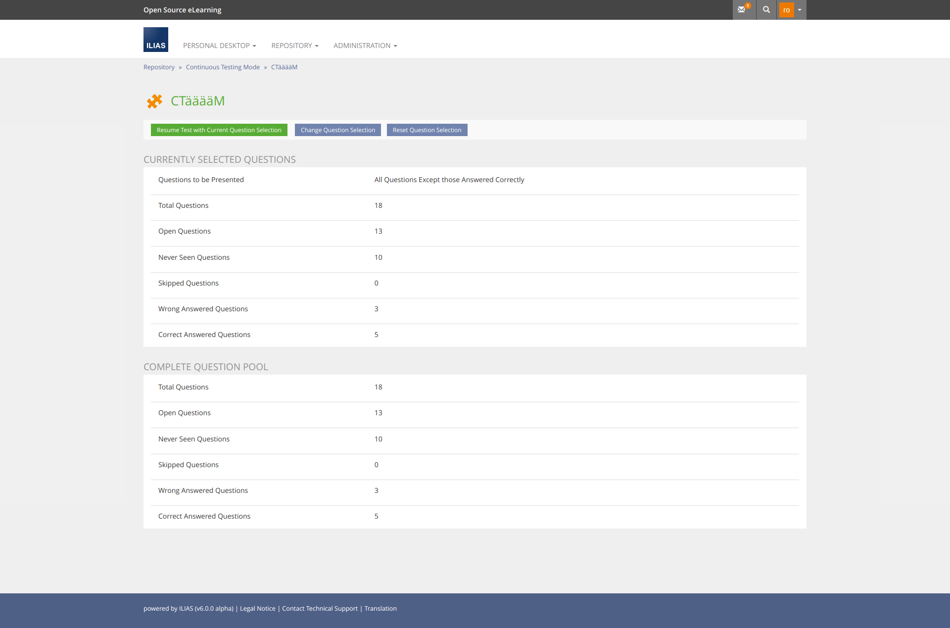Click the CTääääM breadcrumb link
Viewport: 950px width, 628px height.
point(284,67)
